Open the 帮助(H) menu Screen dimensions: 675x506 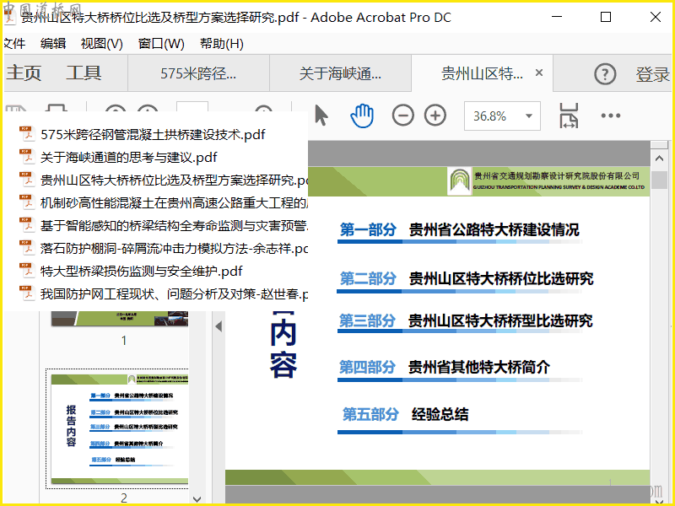coord(222,44)
